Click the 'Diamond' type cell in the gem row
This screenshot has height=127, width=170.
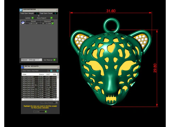coord(47,21)
